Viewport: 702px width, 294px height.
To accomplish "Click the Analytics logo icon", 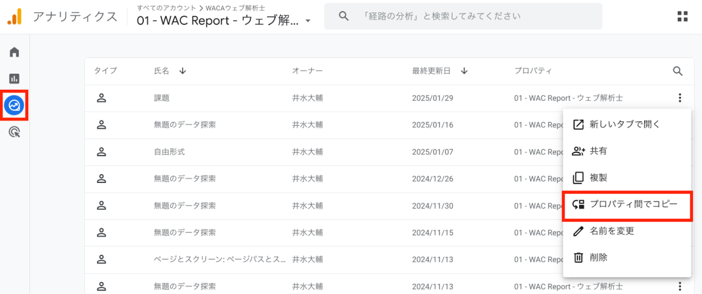I will [15, 16].
